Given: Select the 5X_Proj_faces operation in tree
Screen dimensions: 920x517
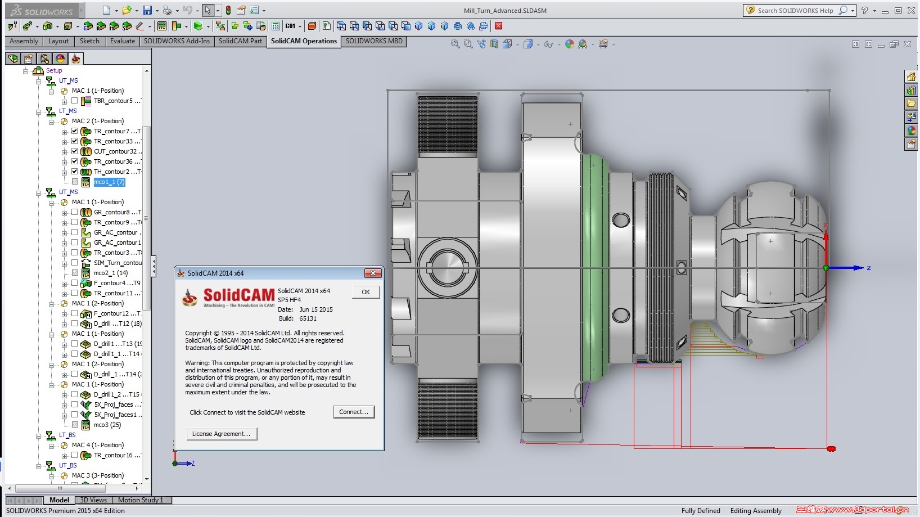Looking at the screenshot, I should 114,404.
